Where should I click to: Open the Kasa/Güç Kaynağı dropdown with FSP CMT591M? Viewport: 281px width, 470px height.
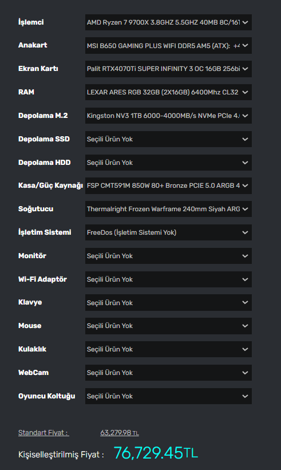168,185
